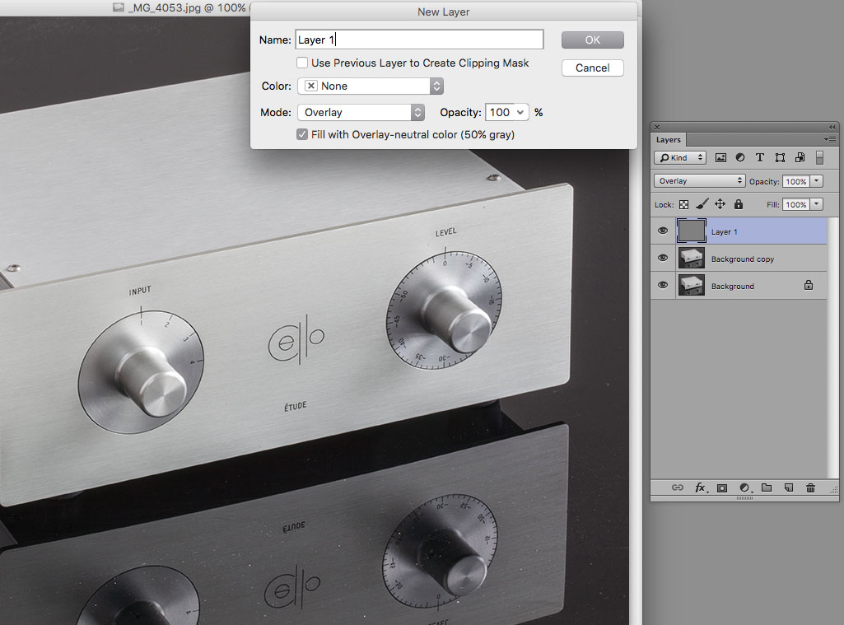Image resolution: width=844 pixels, height=625 pixels.
Task: Open Layers panel Opacity slider arrow
Action: point(817,181)
